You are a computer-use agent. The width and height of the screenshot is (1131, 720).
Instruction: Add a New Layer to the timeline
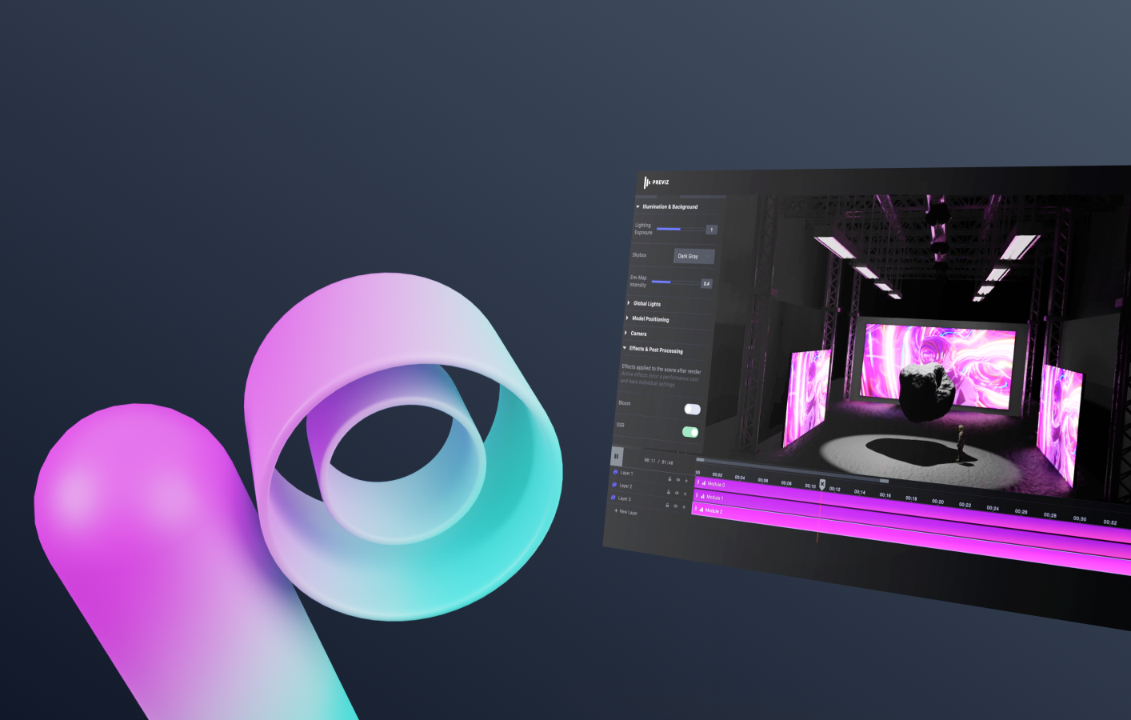point(625,511)
